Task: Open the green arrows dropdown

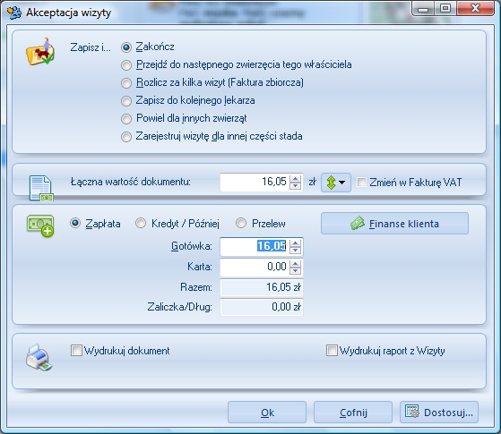Action: [x=336, y=183]
